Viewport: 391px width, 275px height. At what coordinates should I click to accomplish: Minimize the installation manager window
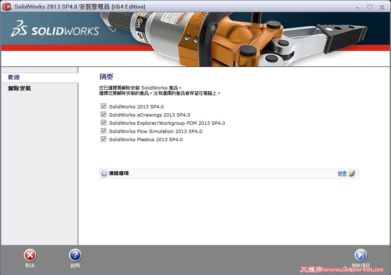pos(357,7)
